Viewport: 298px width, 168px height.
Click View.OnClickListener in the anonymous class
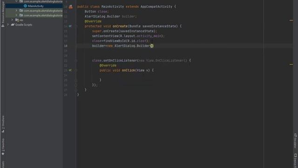164,61
